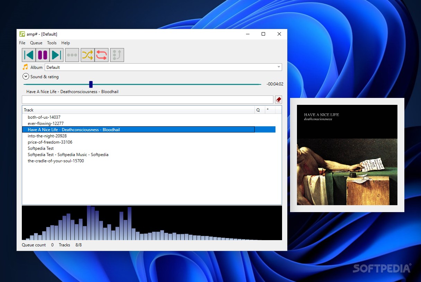Screen dimensions: 421x282
Task: Open the Queue menu
Action: 36,43
